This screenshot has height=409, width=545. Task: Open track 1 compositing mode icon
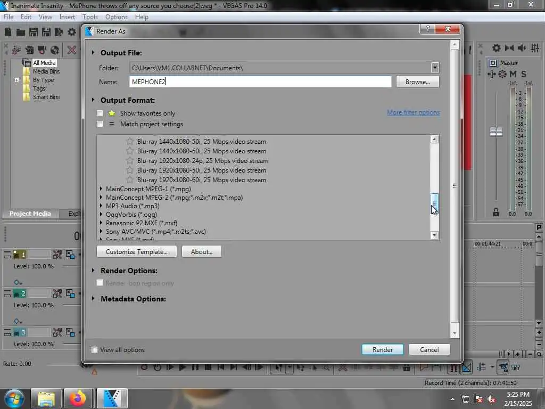coord(70,255)
